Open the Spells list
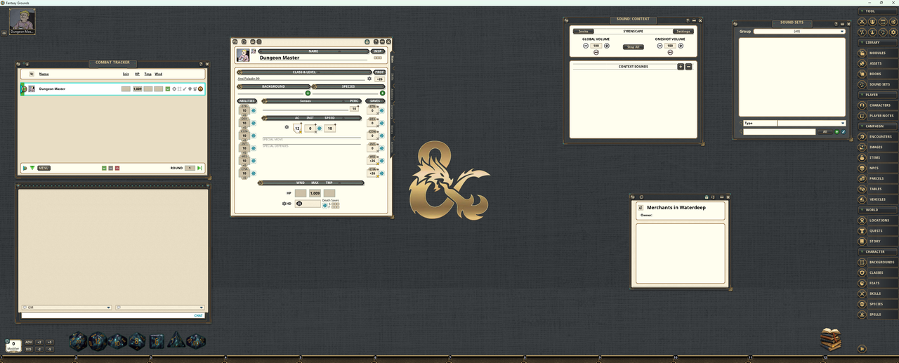 878,315
